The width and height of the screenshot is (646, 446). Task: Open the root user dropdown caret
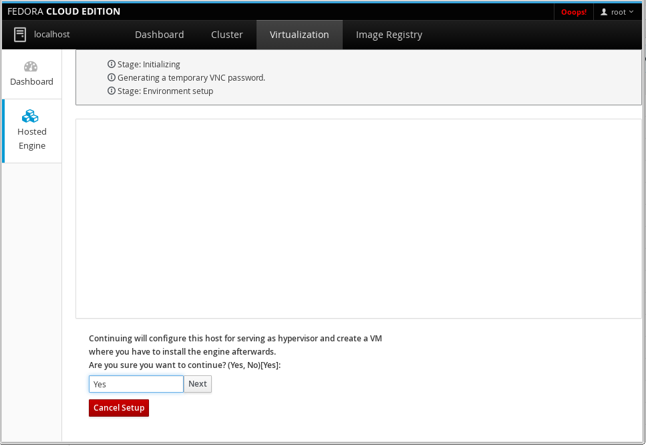click(x=631, y=12)
